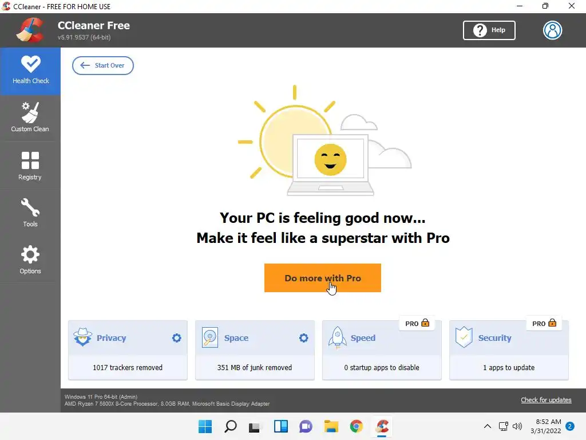586x440 pixels.
Task: Open Privacy settings gear
Action: pos(176,338)
